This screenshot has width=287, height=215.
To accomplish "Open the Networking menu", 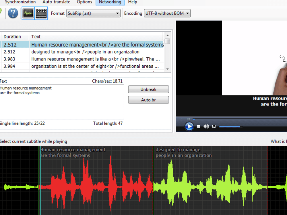I will pos(110,2).
